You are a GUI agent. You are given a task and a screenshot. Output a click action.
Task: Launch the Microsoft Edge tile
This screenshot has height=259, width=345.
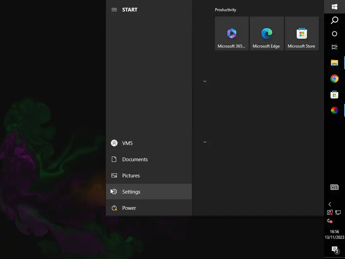point(267,33)
